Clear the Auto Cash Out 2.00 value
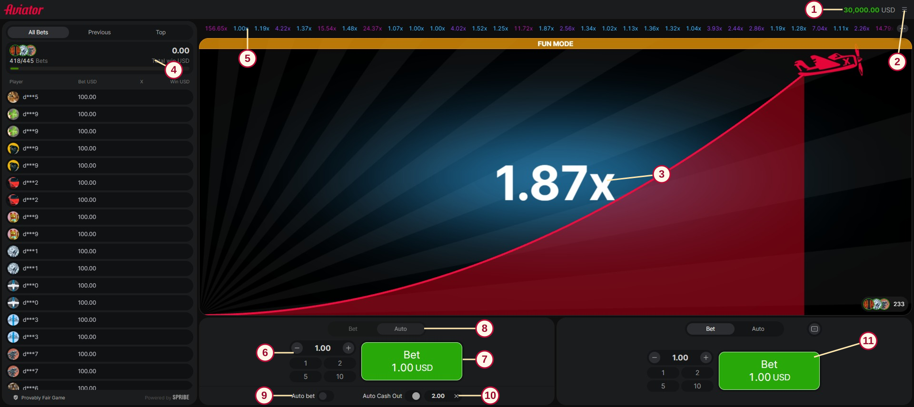 (456, 396)
